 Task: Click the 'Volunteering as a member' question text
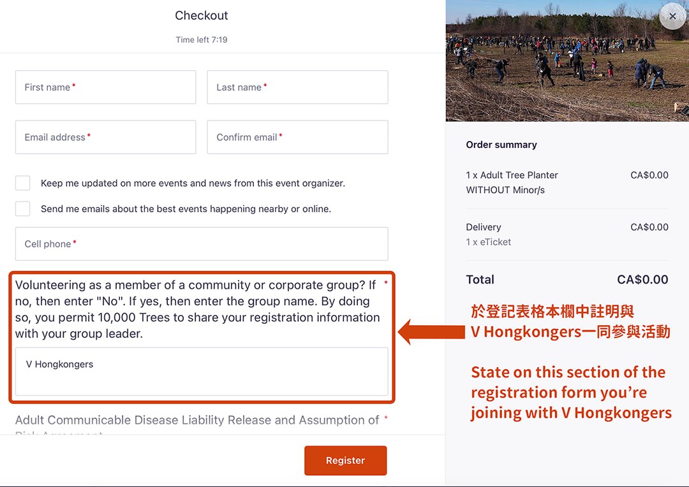197,309
